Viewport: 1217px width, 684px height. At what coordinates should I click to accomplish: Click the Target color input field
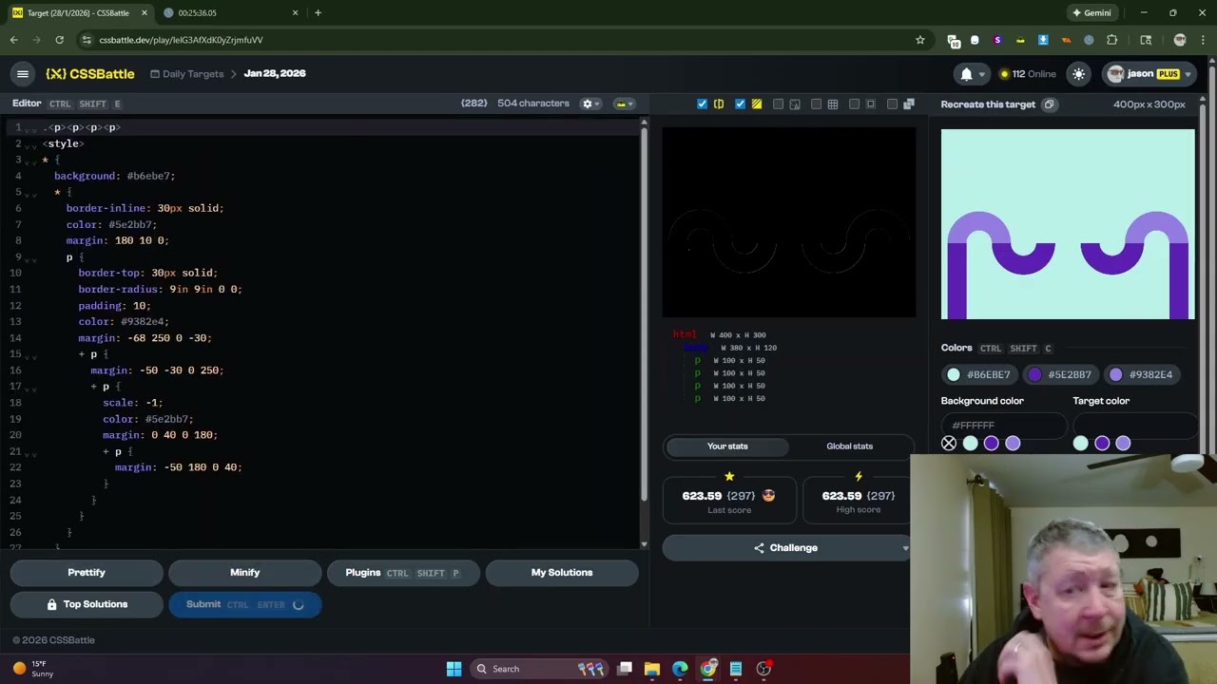[x=1134, y=425]
